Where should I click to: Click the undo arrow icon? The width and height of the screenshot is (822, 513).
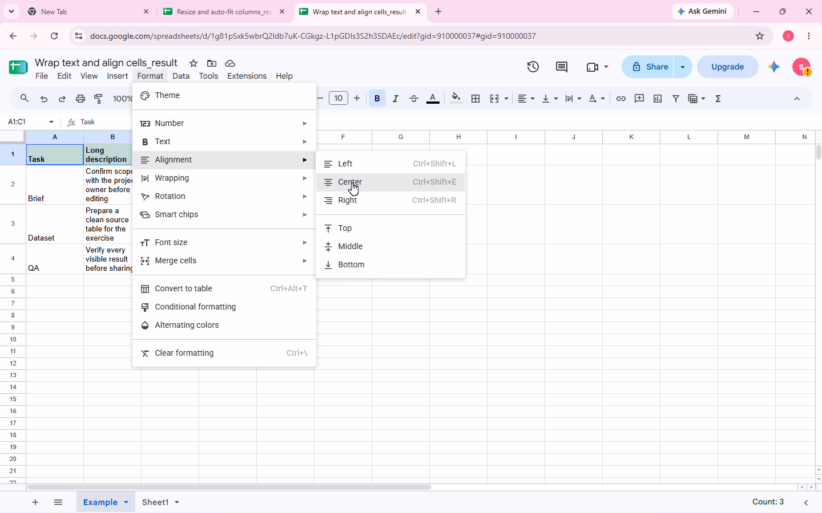pos(44,99)
